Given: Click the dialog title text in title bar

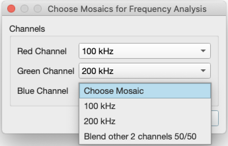Looking at the screenshot, I should (127, 9).
